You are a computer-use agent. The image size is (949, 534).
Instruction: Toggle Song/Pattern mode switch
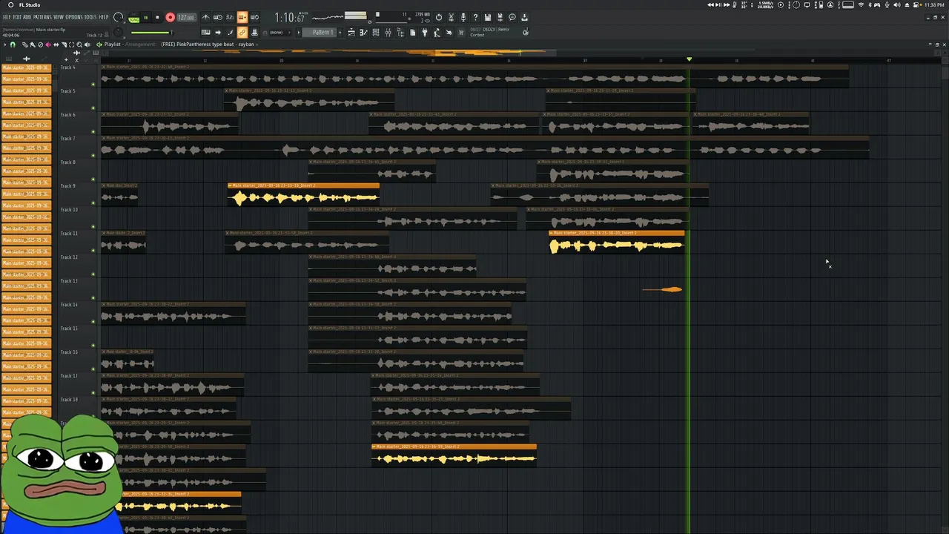[133, 19]
